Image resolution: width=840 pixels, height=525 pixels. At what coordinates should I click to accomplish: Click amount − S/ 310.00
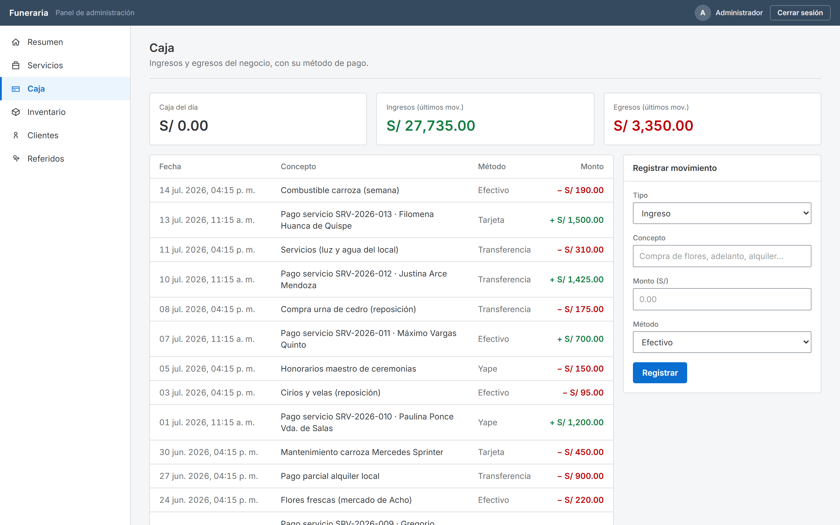point(580,250)
